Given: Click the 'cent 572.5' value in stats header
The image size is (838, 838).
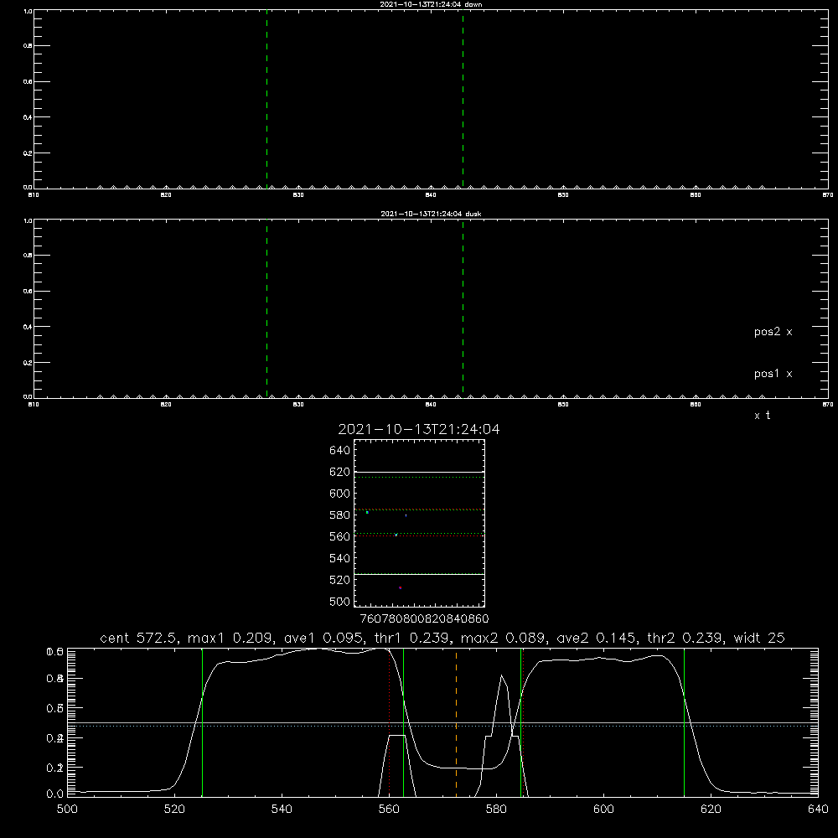Looking at the screenshot, I should tap(141, 638).
